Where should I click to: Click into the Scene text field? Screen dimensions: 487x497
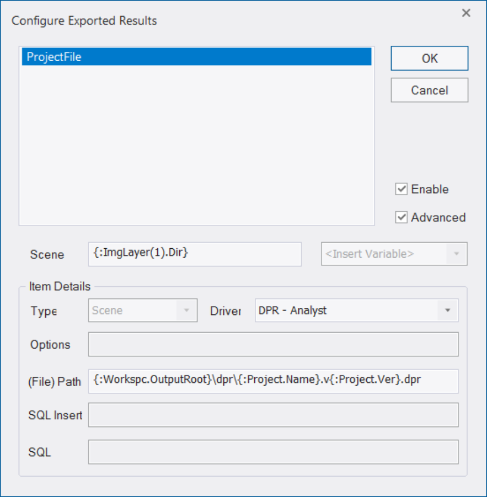click(x=195, y=254)
